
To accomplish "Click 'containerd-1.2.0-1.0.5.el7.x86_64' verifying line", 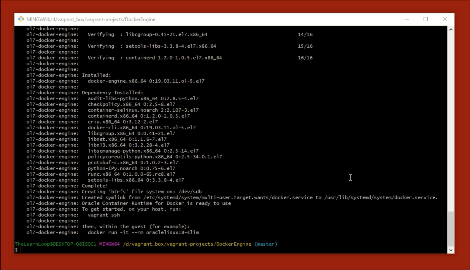I will (174, 58).
